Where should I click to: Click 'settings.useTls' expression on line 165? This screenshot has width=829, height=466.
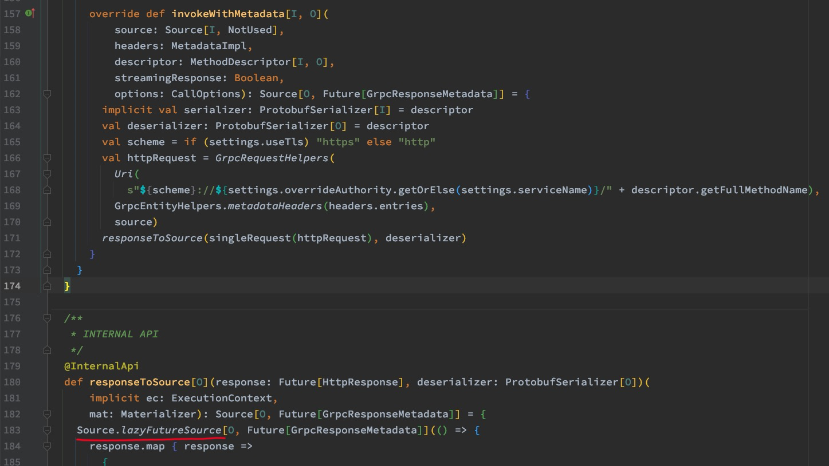point(256,142)
